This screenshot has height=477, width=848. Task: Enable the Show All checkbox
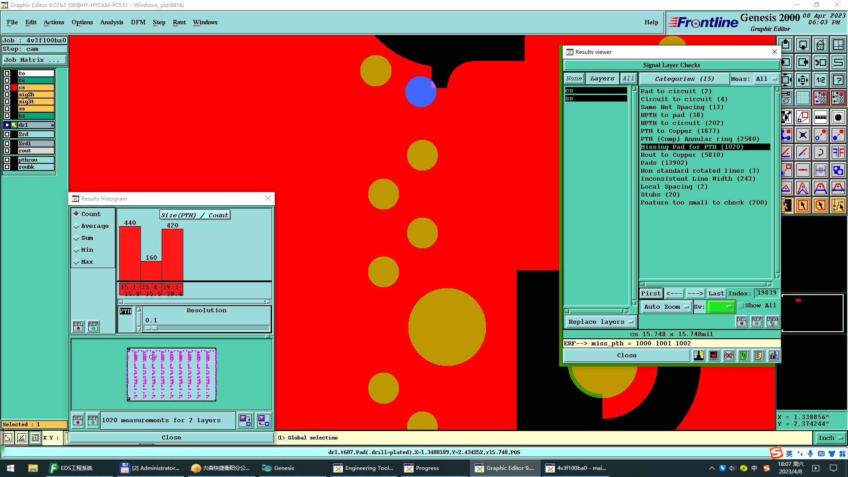(741, 306)
